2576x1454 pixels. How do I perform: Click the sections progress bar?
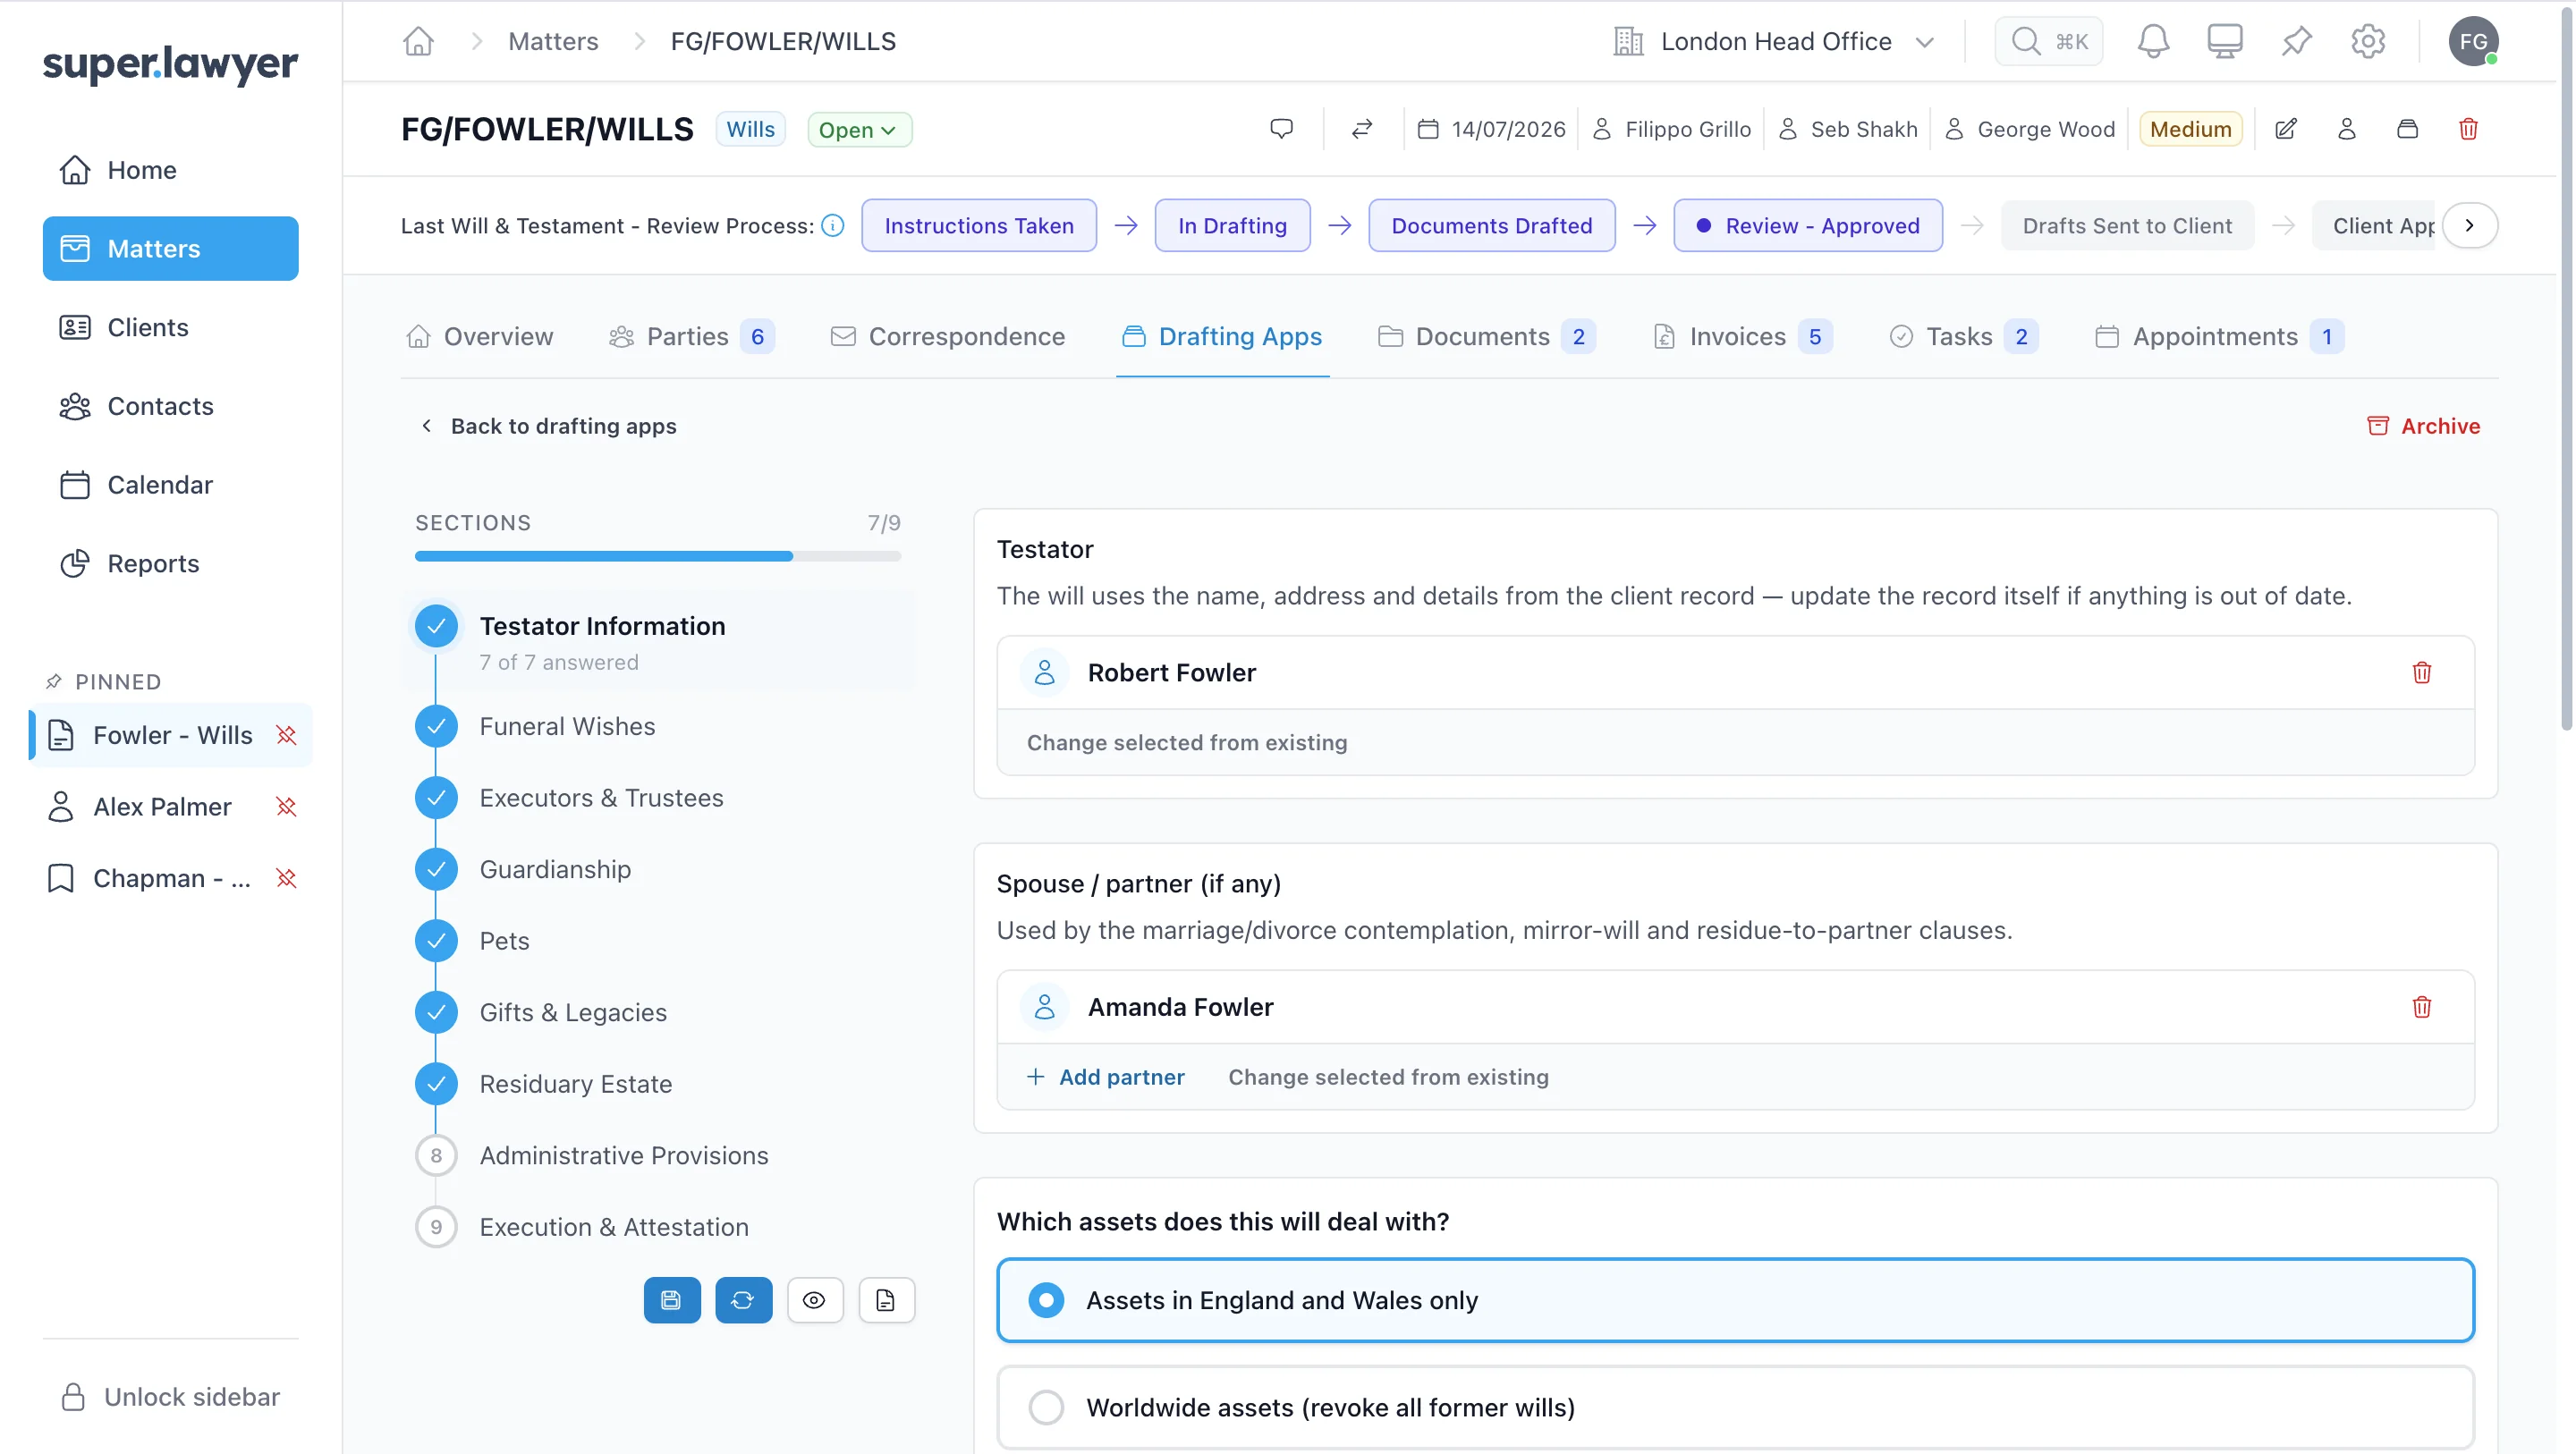[x=658, y=556]
